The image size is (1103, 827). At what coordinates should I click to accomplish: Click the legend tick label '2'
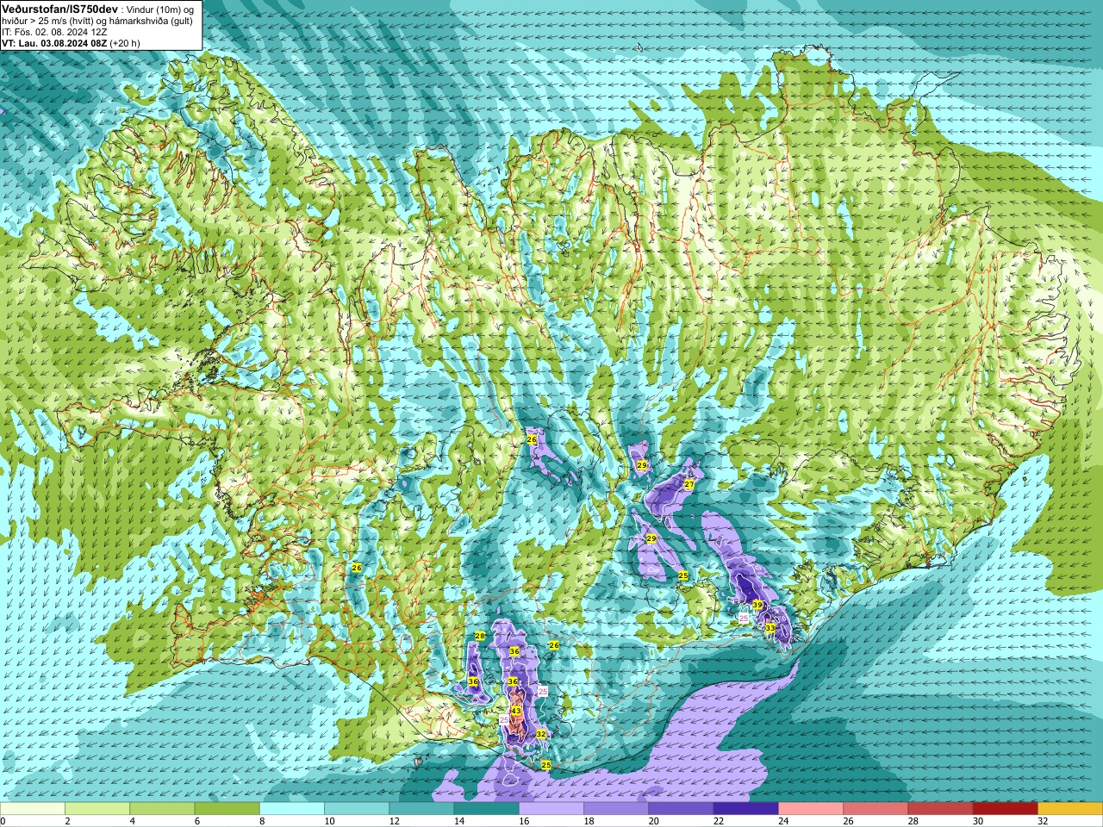(65, 821)
